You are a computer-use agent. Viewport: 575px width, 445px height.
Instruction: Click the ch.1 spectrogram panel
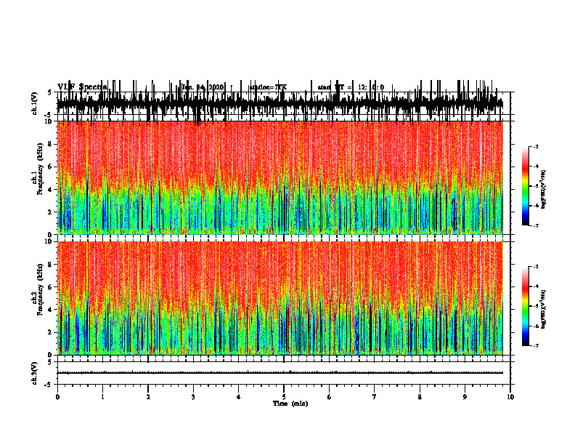click(280, 177)
